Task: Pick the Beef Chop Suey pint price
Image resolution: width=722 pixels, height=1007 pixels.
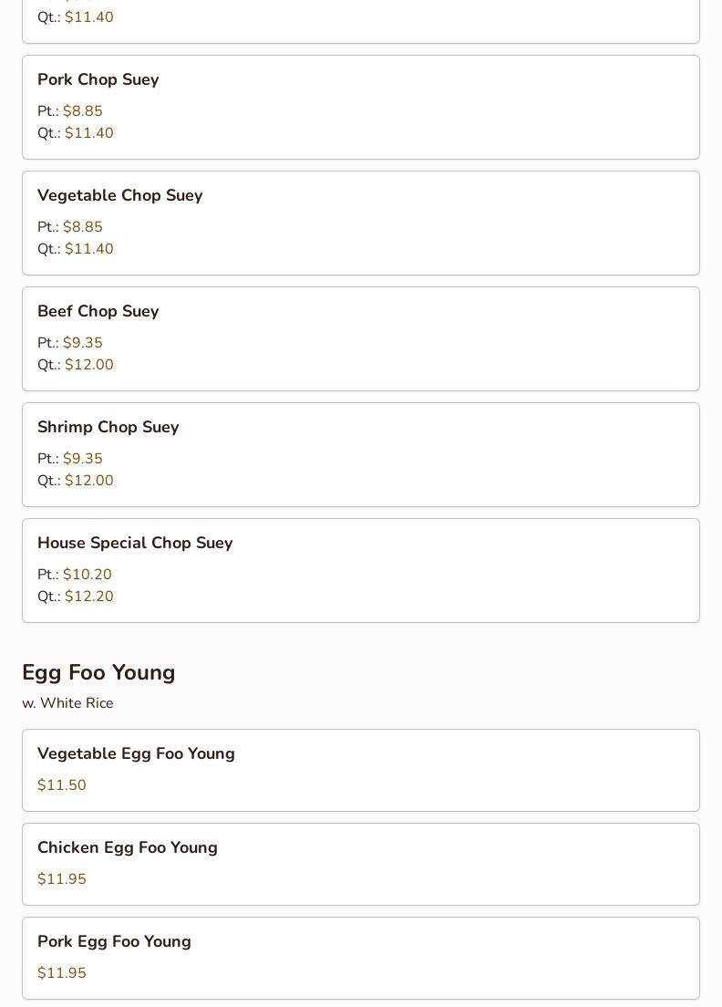Action: (82, 343)
